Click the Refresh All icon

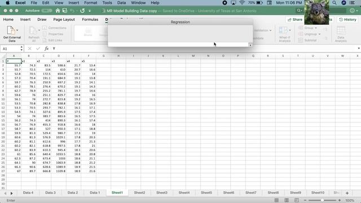33,34
